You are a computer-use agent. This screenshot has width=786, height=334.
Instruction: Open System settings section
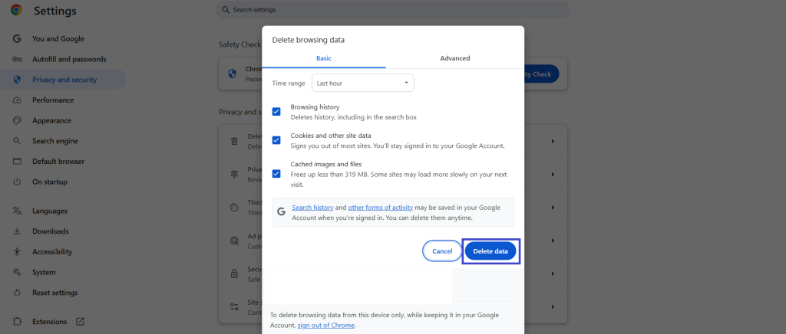pos(44,273)
